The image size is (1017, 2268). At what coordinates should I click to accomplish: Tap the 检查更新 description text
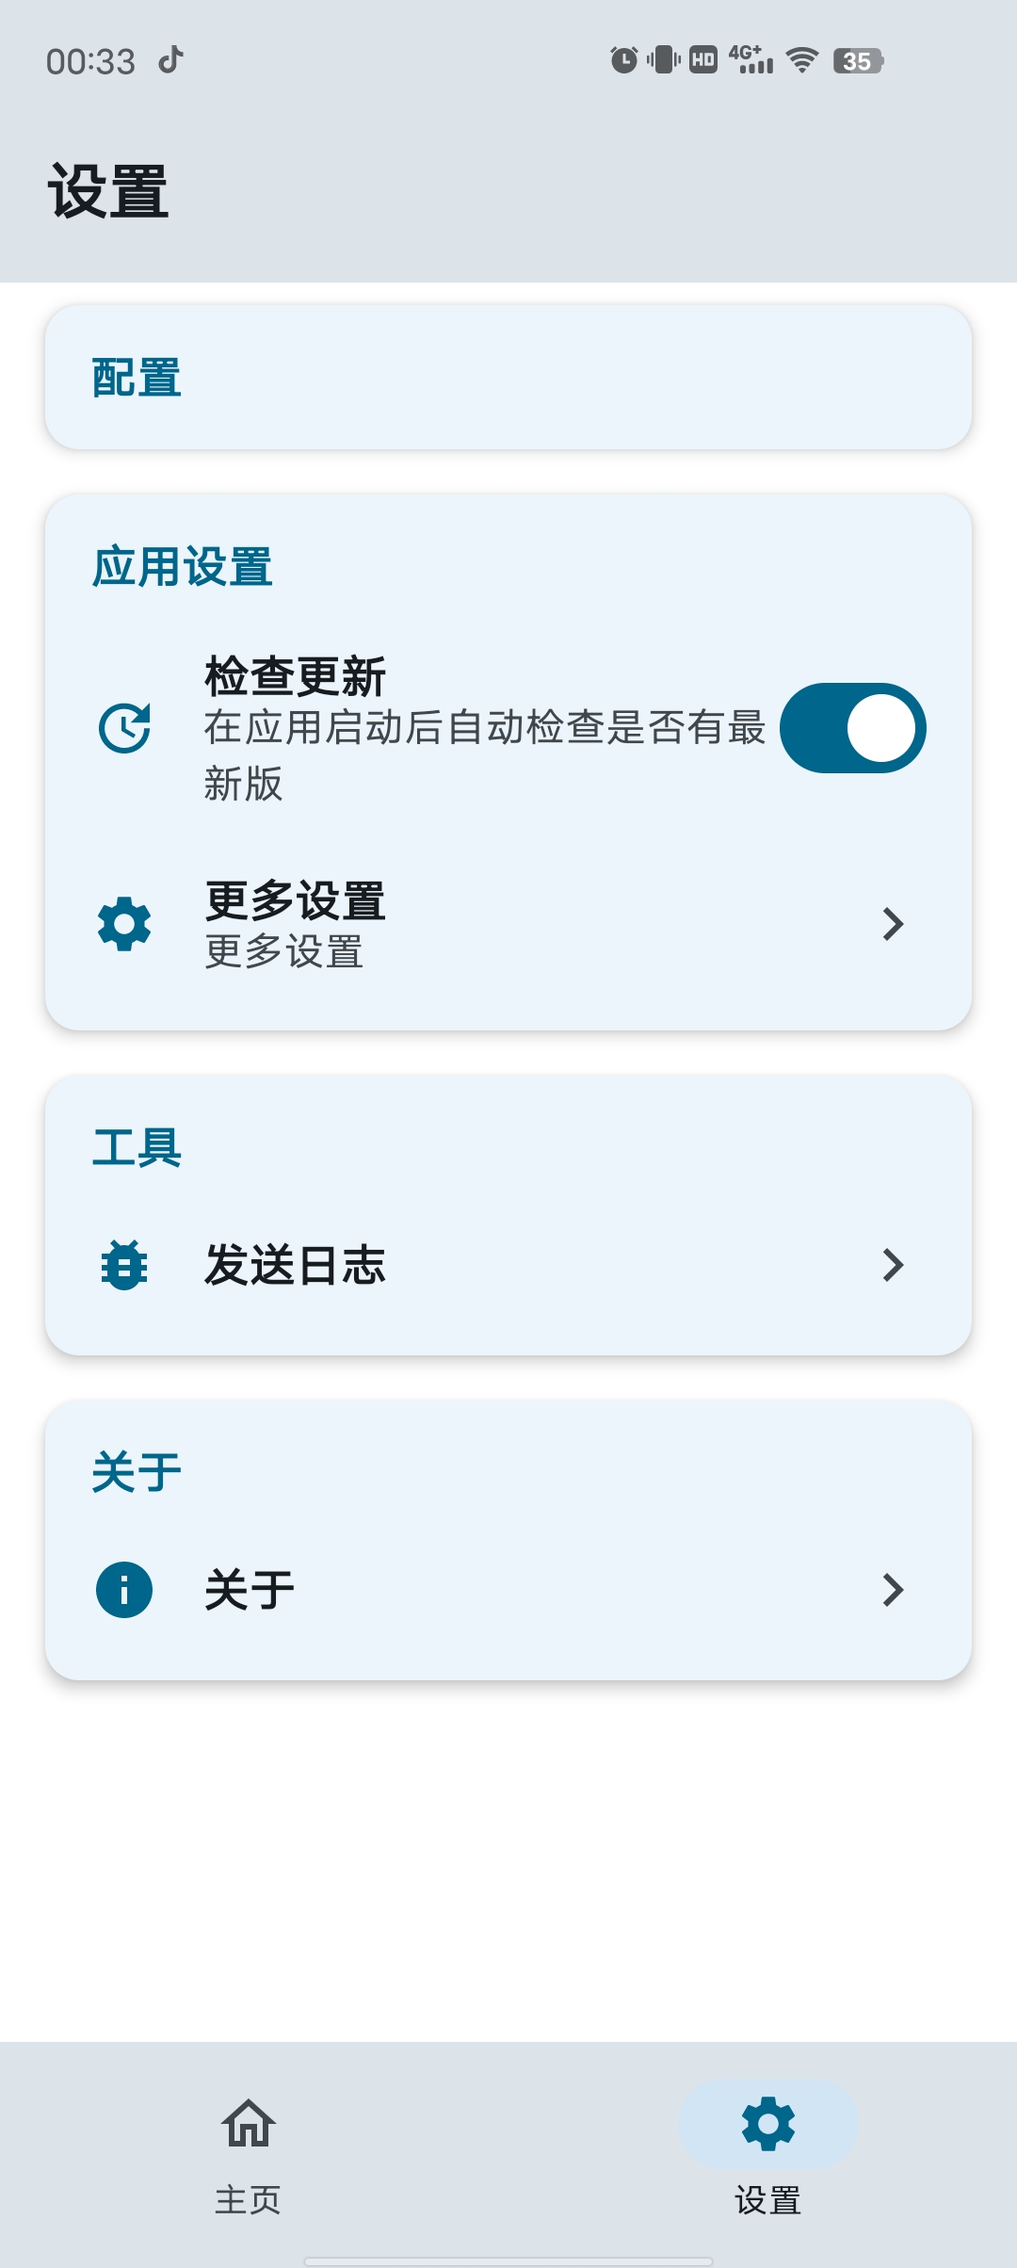point(484,753)
